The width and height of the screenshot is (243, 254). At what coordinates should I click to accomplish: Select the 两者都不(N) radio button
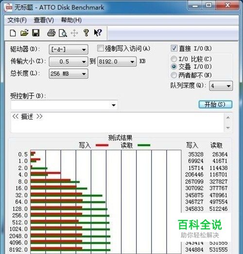pyautogui.click(x=174, y=75)
